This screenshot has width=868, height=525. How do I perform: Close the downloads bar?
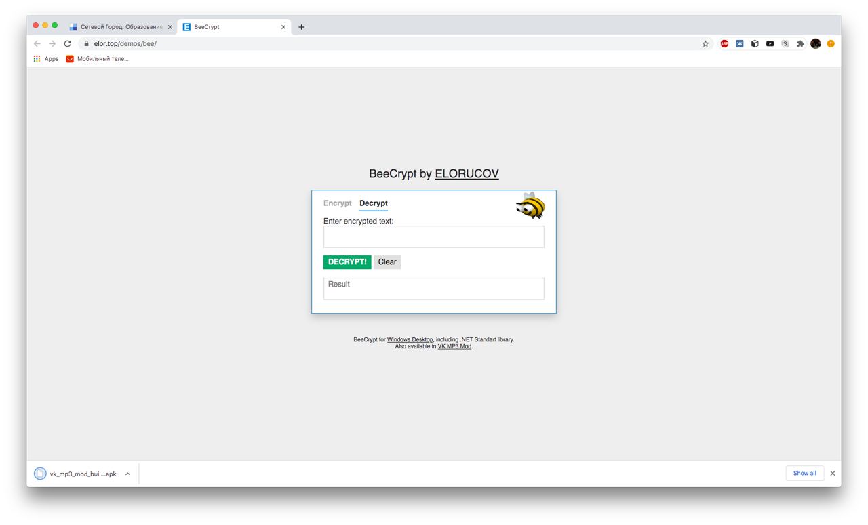tap(833, 473)
